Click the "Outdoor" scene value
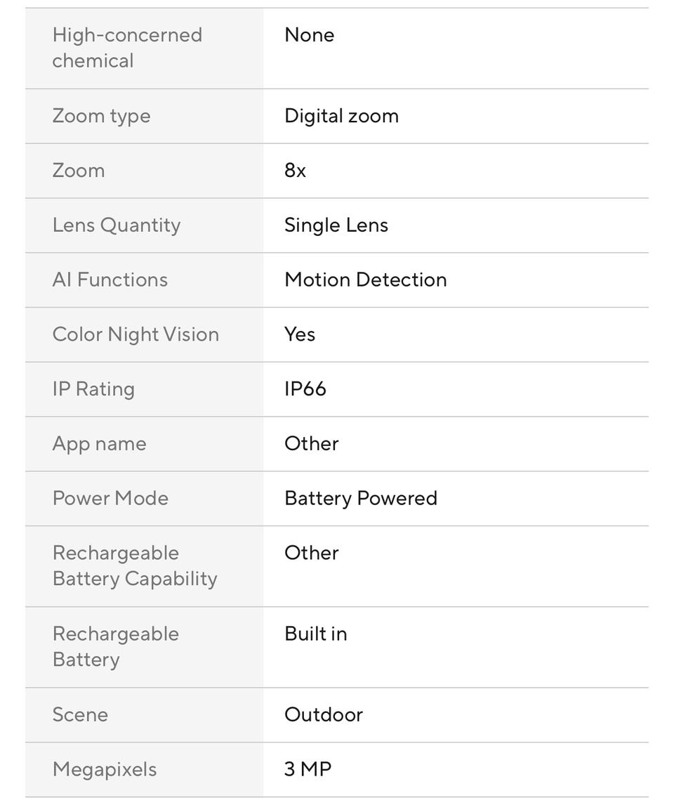674x798 pixels. click(323, 715)
